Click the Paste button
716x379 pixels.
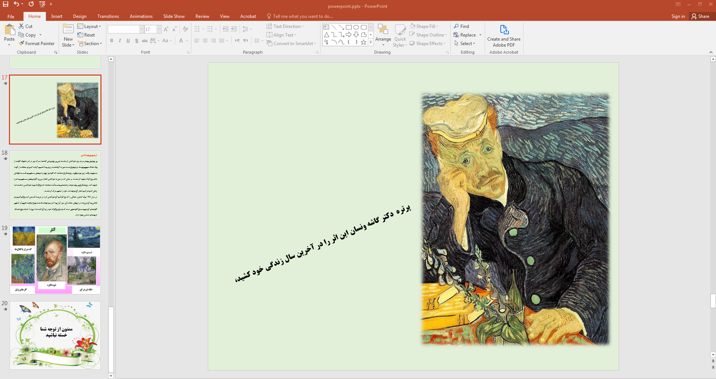pos(9,35)
